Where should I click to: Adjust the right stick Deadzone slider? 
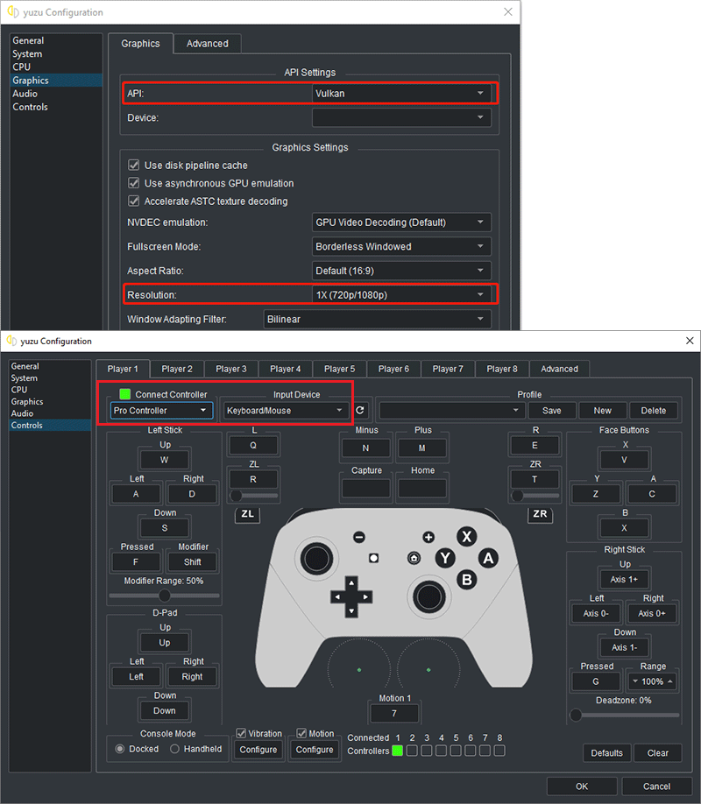625,715
